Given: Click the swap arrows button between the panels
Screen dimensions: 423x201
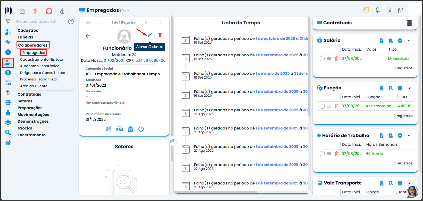Looking at the screenshot, I should click(x=172, y=141).
